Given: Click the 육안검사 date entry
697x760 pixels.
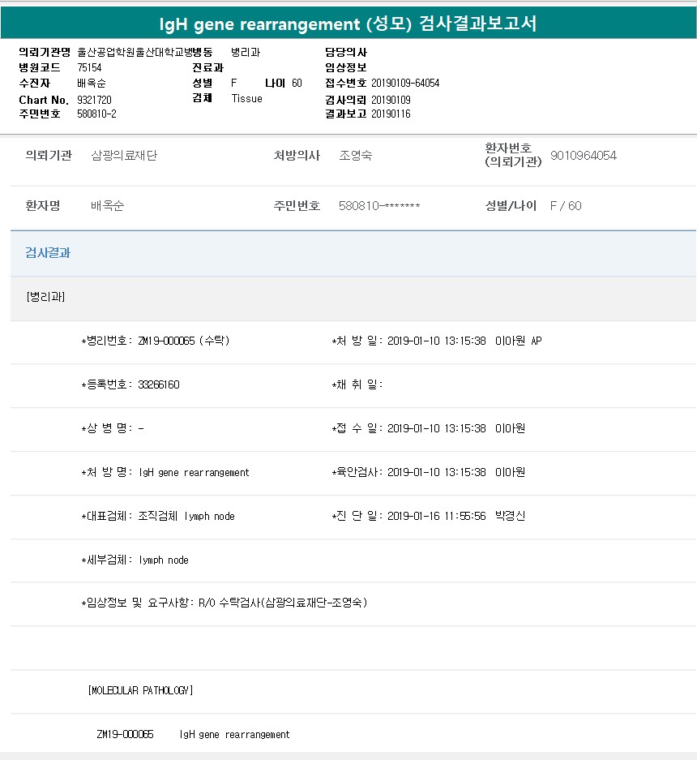Looking at the screenshot, I should tap(436, 472).
